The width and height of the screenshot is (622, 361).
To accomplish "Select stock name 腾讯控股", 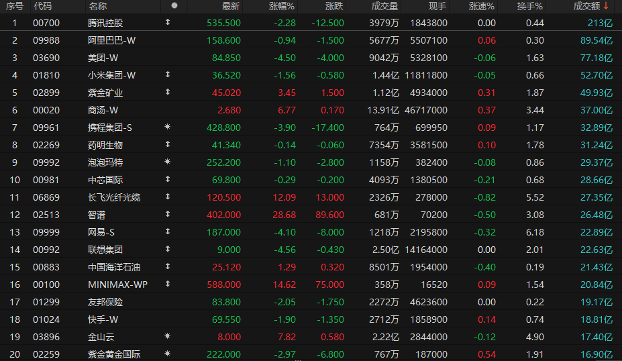I will pyautogui.click(x=105, y=23).
